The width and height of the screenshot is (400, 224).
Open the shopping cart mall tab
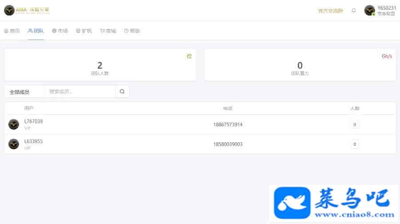tap(108, 31)
